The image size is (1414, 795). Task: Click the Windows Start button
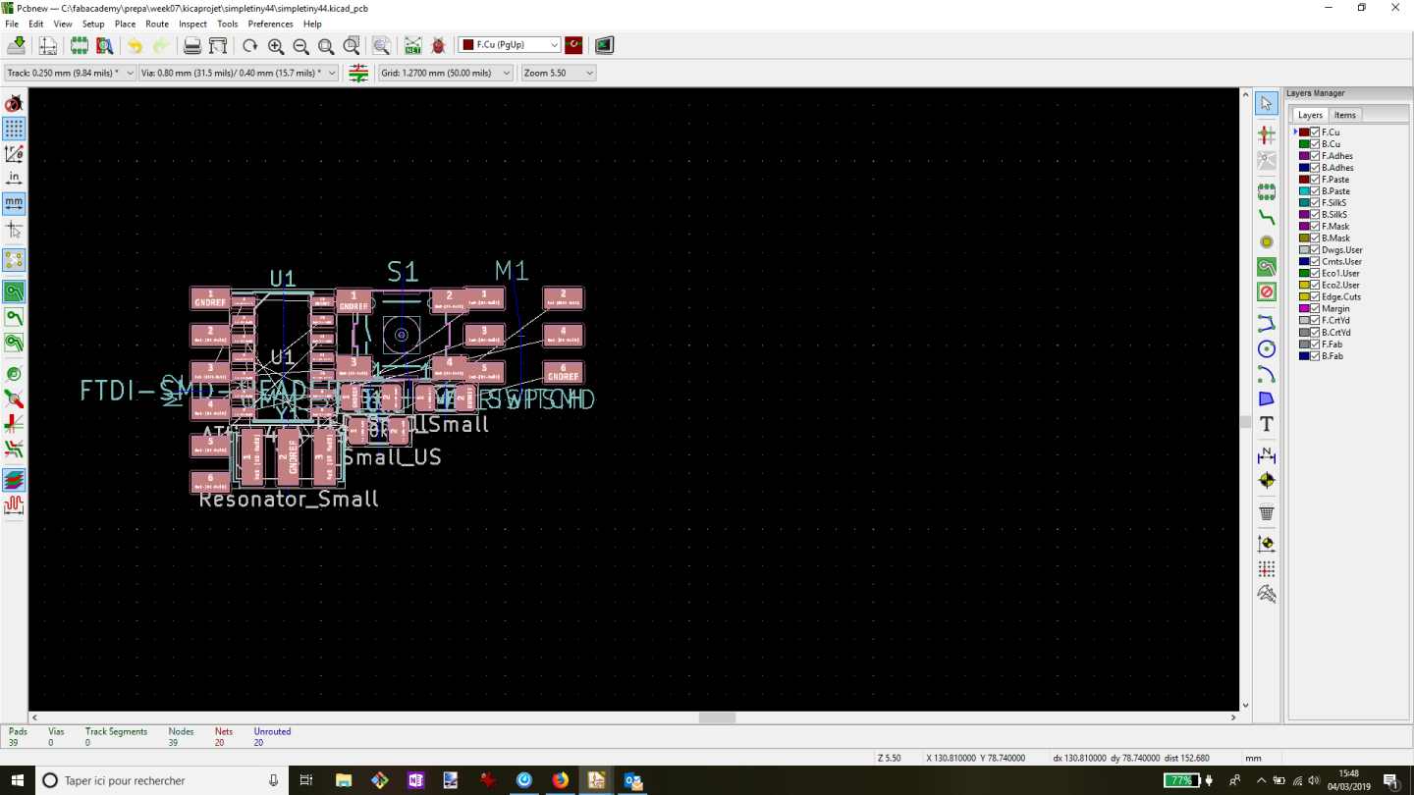pos(17,780)
